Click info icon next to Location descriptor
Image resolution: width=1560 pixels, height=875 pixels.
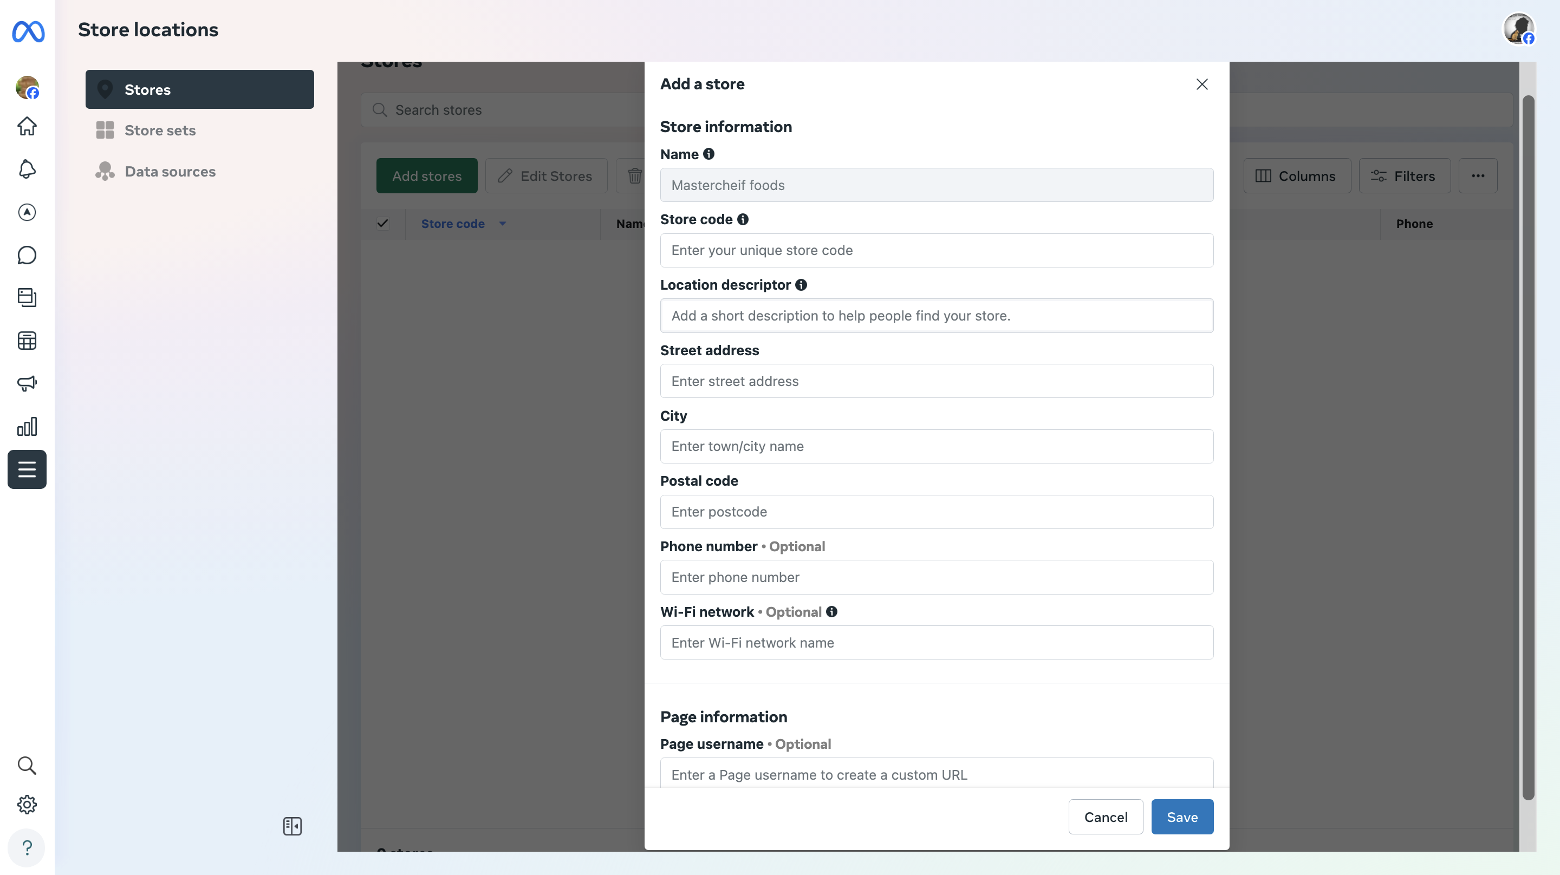pos(801,285)
